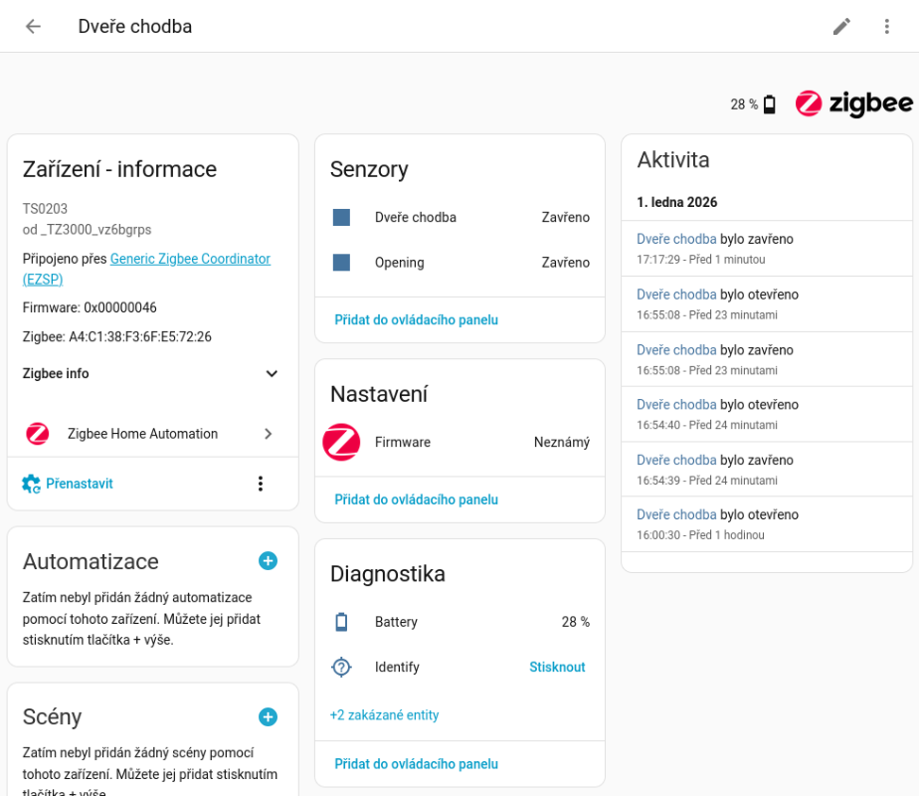919x796 pixels.
Task: Click the plus icon next to Scény
Action: click(268, 716)
